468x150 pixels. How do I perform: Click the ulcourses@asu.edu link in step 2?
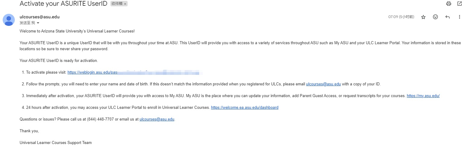[x=323, y=84]
